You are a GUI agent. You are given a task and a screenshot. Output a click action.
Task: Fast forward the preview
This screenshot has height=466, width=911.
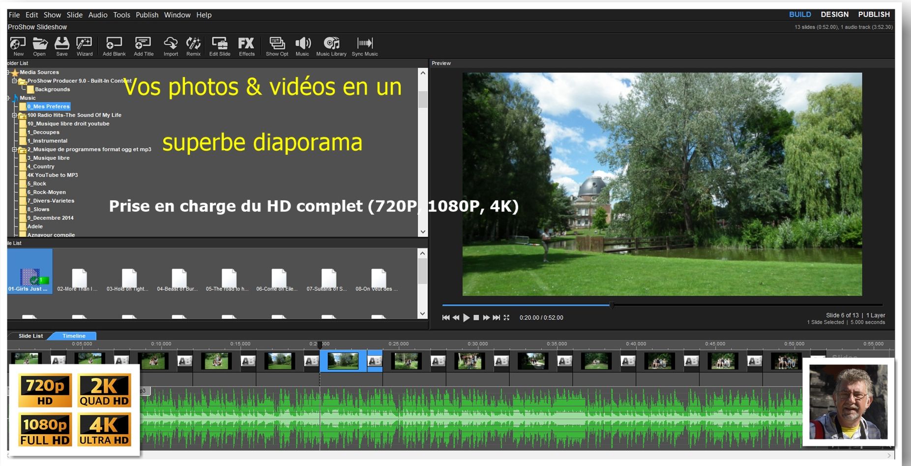[x=486, y=318]
